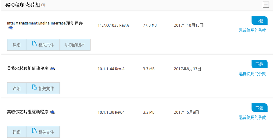273x139 pixels.
Task: Open 惠普使用的条款 link for 10.1.1.38 driver
Action: (x=252, y=117)
